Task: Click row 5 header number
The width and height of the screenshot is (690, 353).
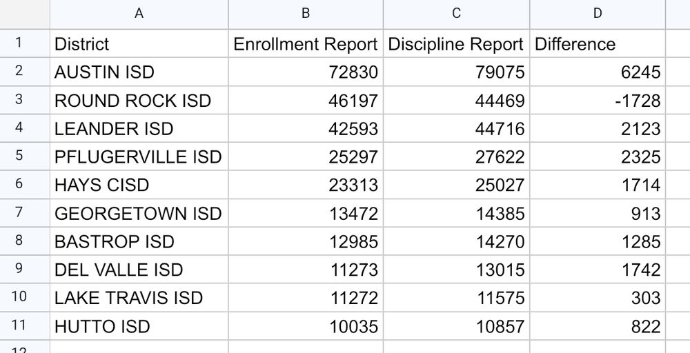Action: point(19,157)
